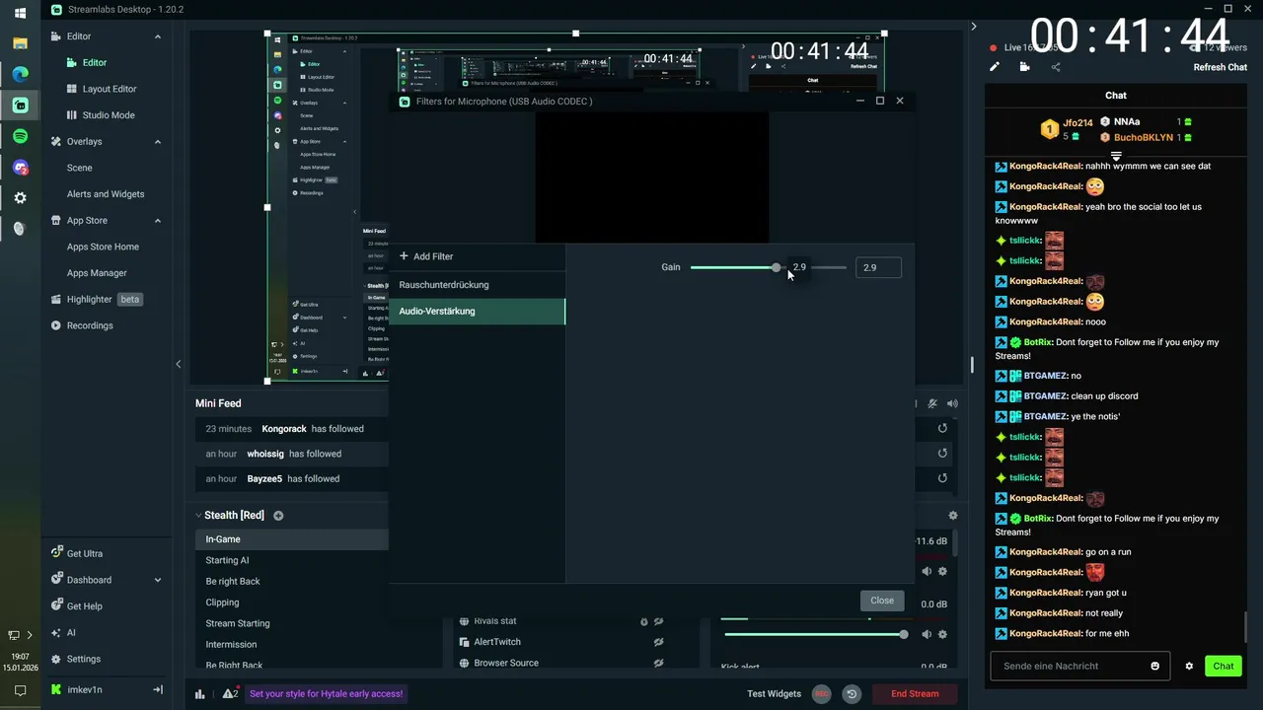Expand the Dashboard submenu
Viewport: 1263px width, 710px height.
coord(158,580)
